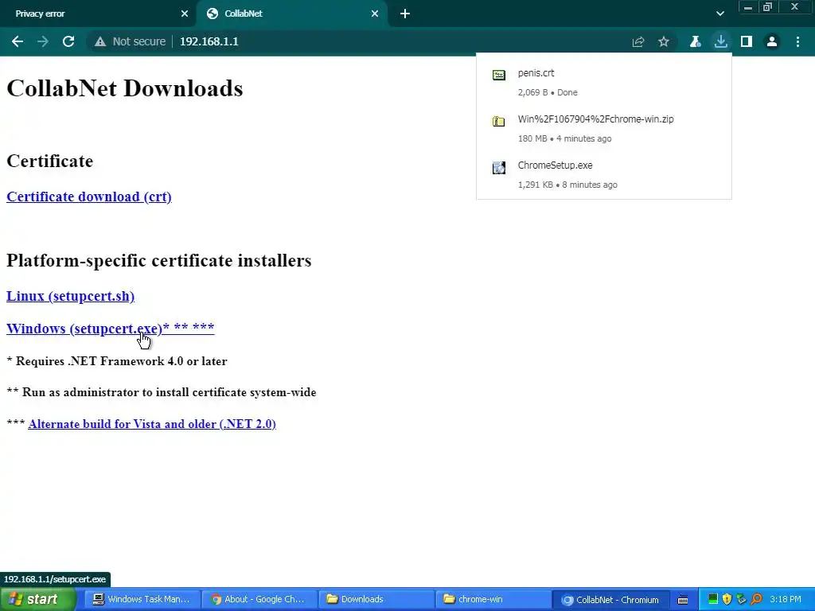Bookmark this page with the star
This screenshot has height=611, width=815.
664,41
